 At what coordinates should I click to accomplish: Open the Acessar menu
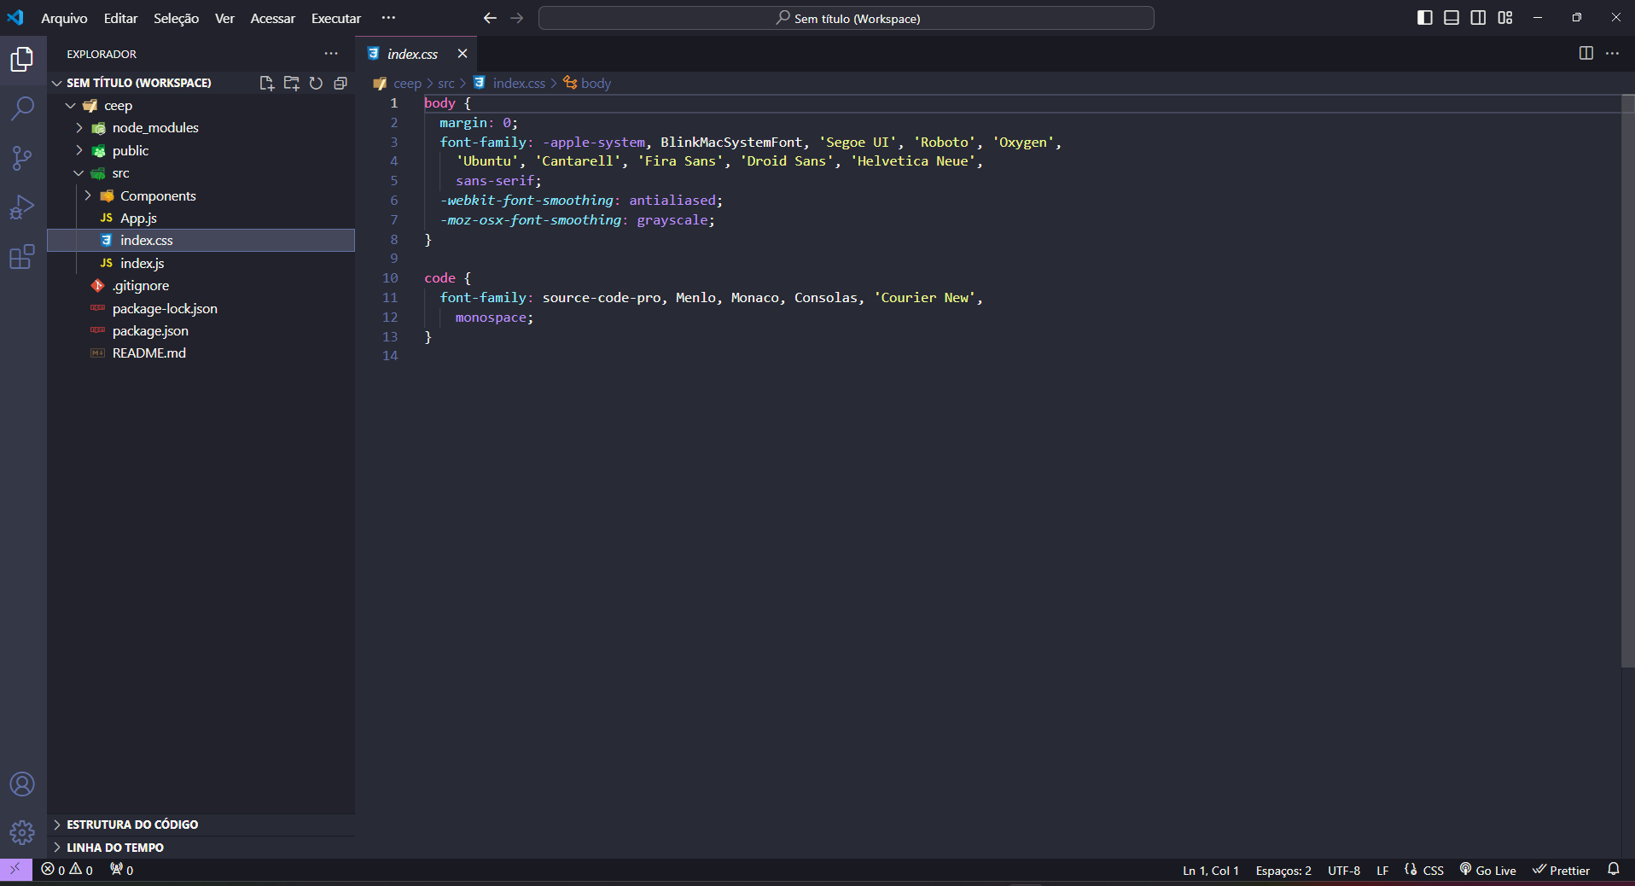(x=272, y=18)
